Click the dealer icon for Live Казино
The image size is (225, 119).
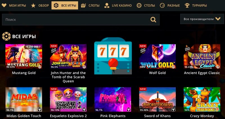point(107,5)
